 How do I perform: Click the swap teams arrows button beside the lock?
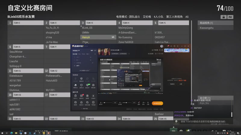230,17
